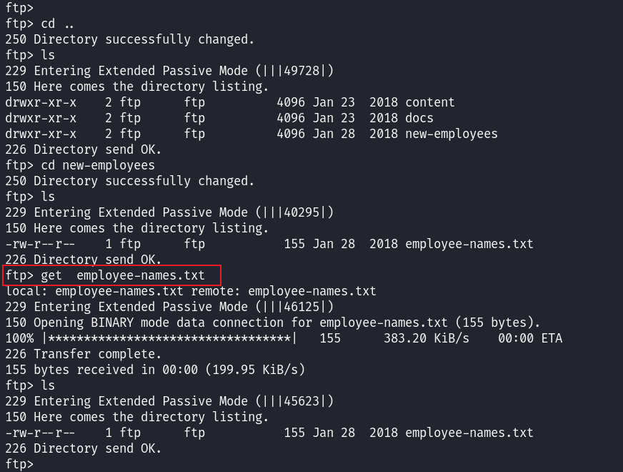Image resolution: width=623 pixels, height=472 pixels.
Task: Click the "00:00 ETA" text
Action: (529, 338)
